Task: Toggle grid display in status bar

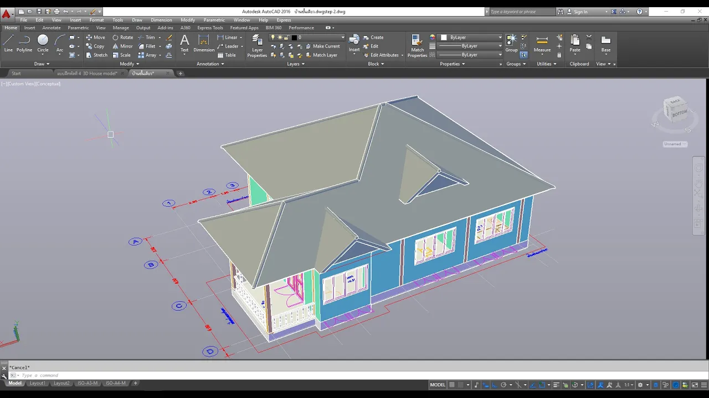Action: [452, 385]
